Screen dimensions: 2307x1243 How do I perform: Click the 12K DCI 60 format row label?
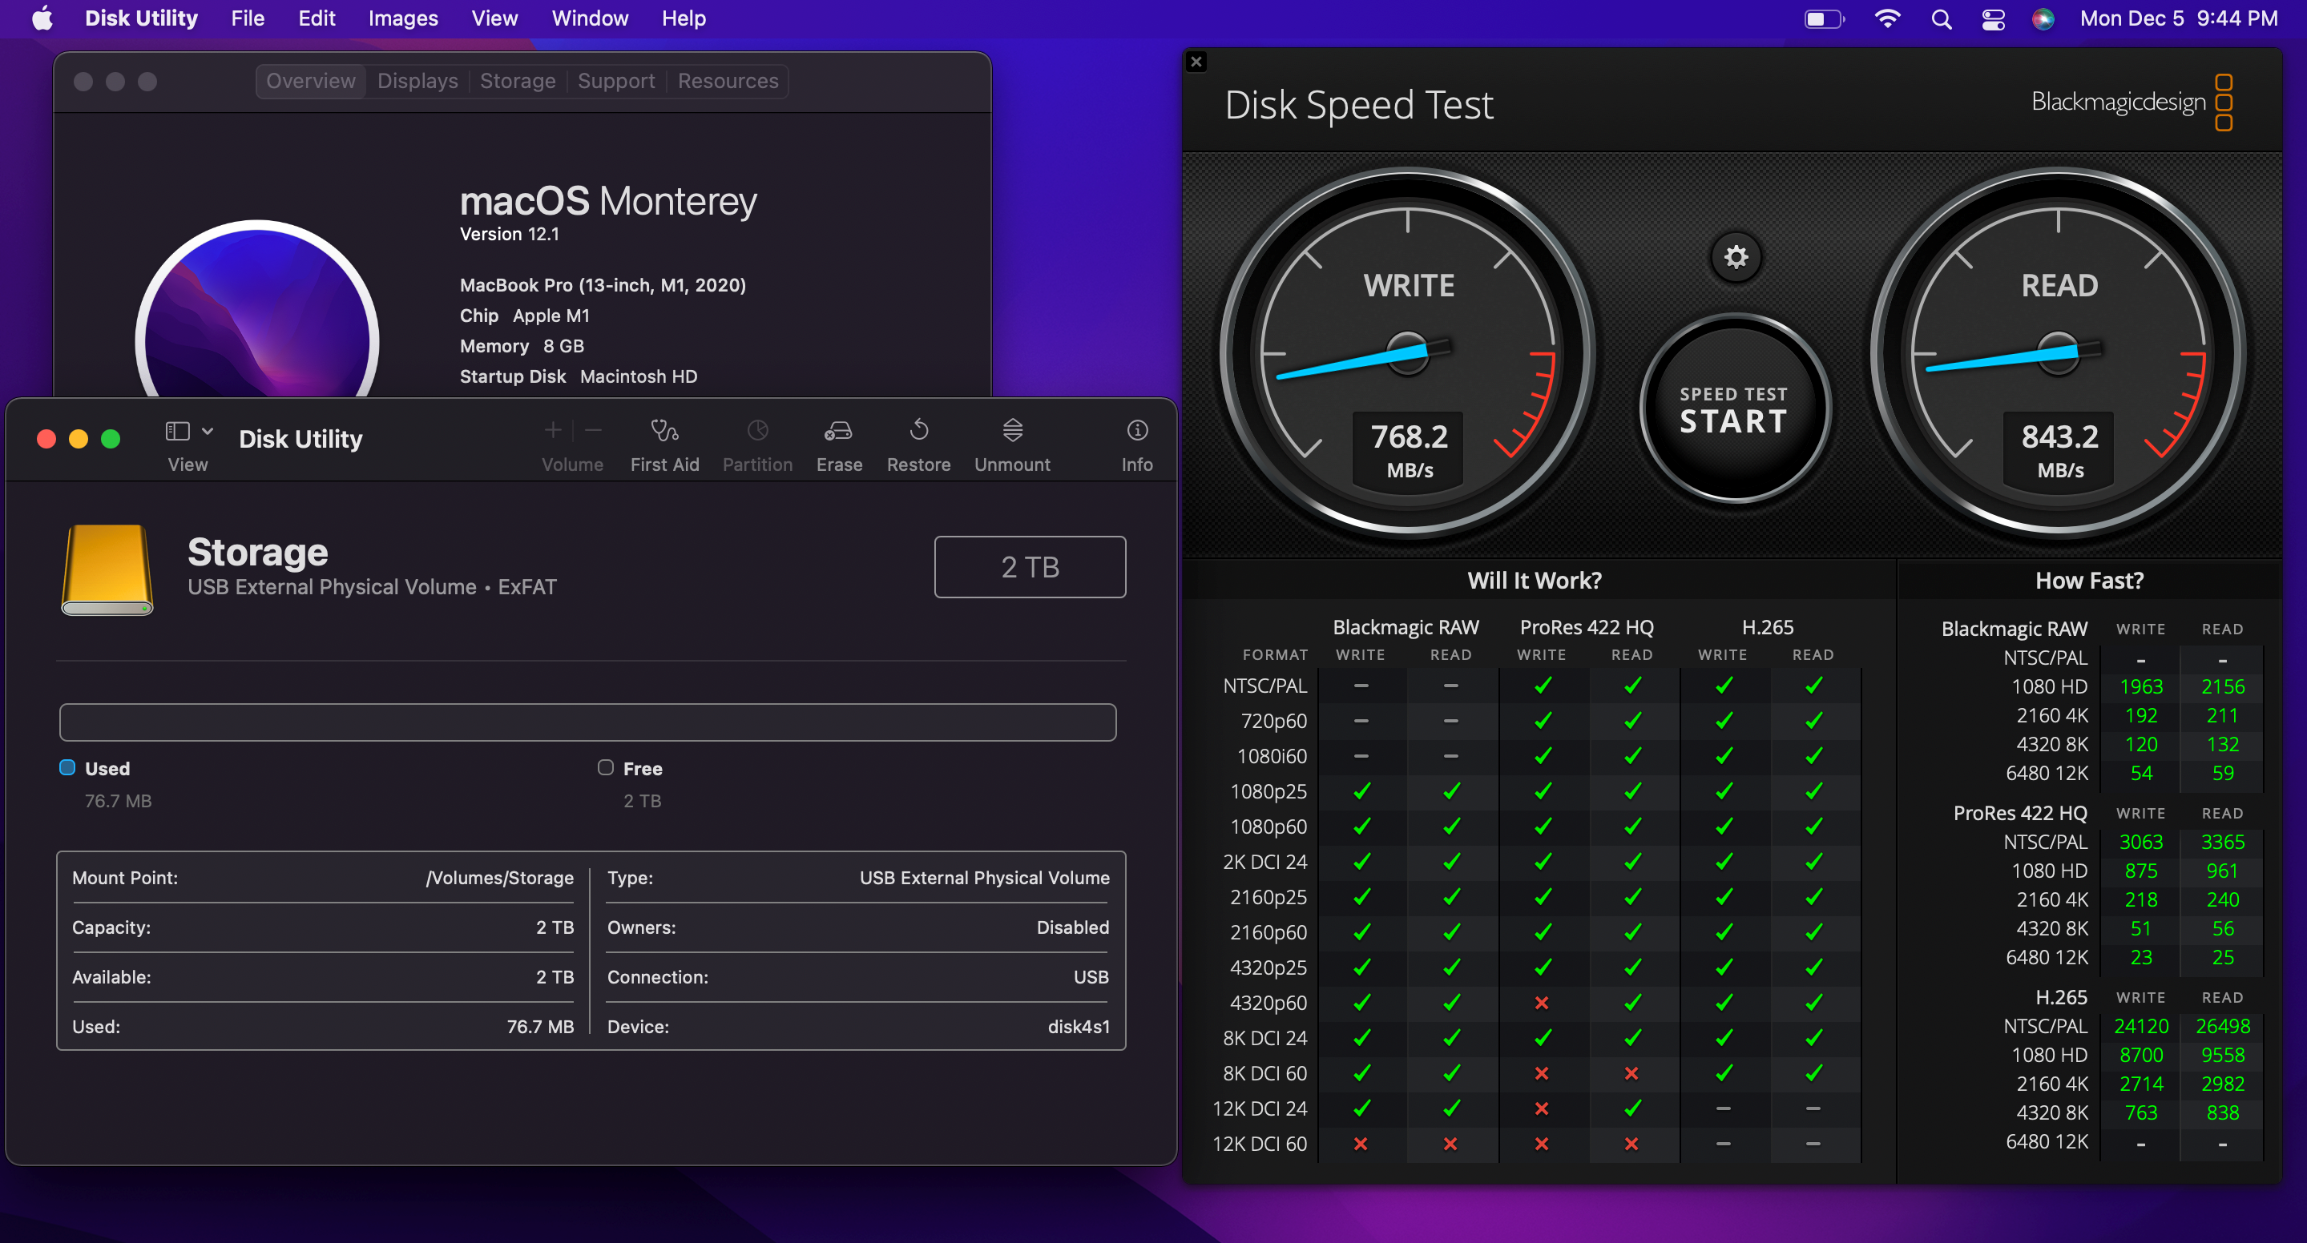1259,1144
